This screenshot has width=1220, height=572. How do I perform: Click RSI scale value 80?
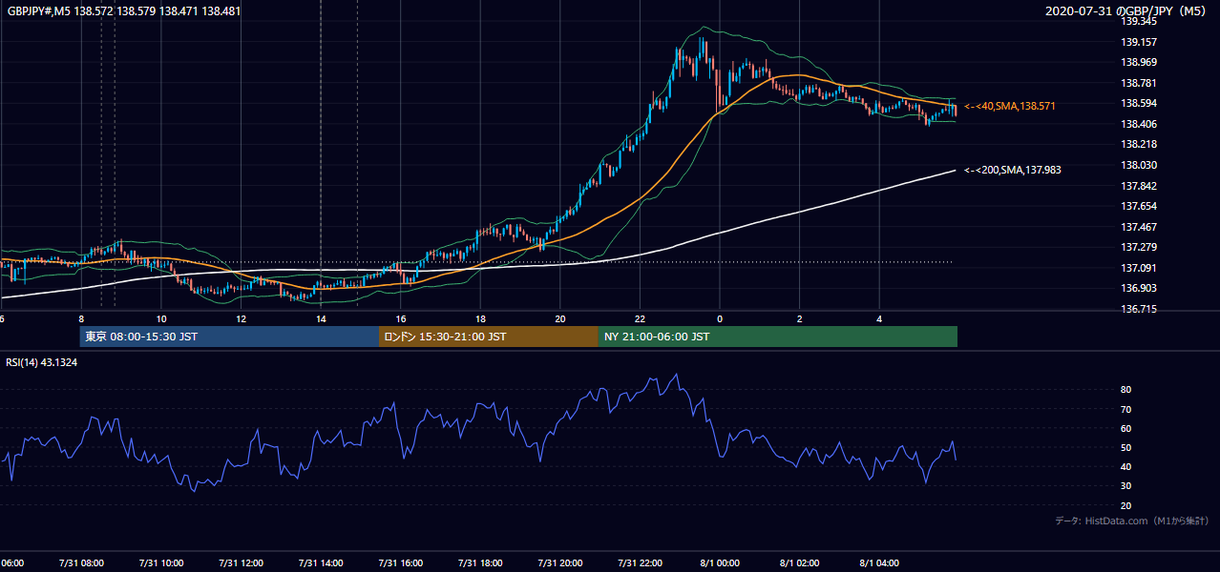pos(1125,390)
